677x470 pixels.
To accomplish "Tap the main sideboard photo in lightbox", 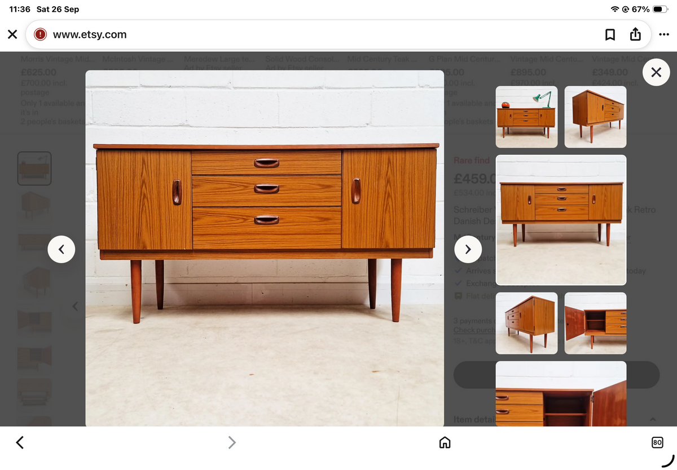I will click(265, 248).
